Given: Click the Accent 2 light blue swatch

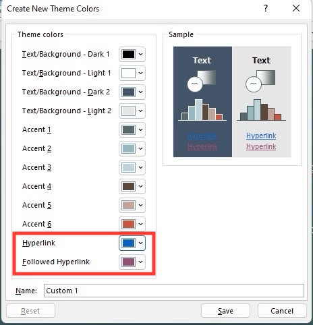Looking at the screenshot, I should (x=128, y=148).
